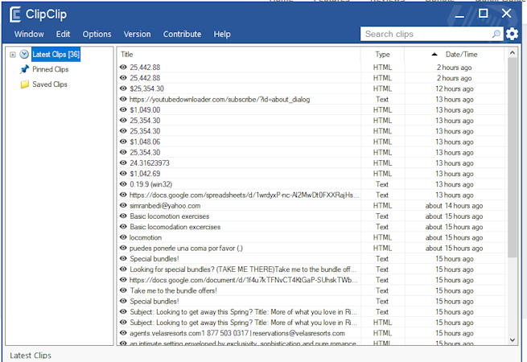Select the puedes ponerle una coma clip

(186, 249)
